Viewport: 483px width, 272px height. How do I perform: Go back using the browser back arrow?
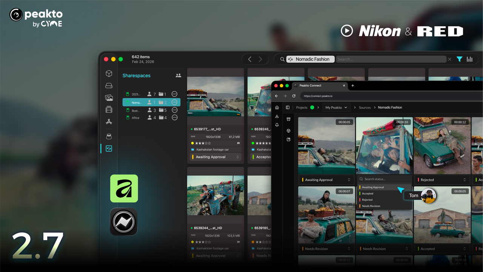[276, 96]
